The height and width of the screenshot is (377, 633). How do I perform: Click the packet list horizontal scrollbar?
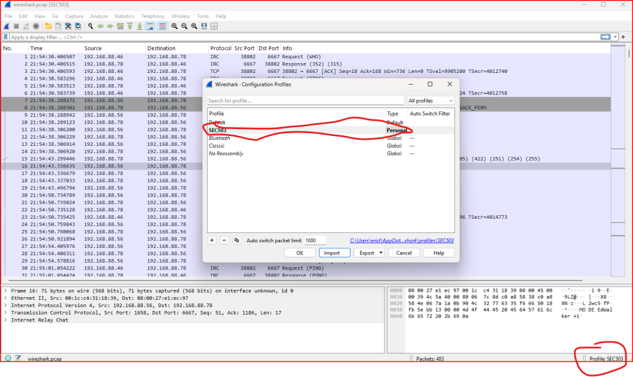point(295,280)
